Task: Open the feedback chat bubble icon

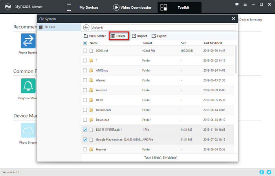Action: pos(237,4)
